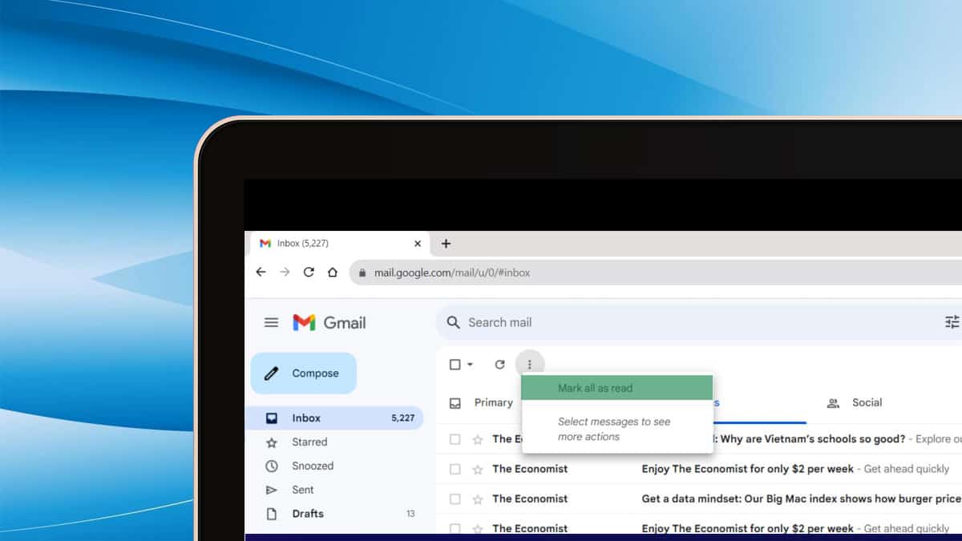Open a new browser tab
This screenshot has width=962, height=541.
point(447,244)
